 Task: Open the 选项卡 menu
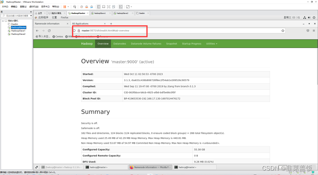click(45, 7)
